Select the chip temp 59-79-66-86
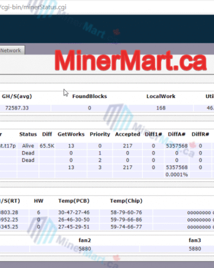This screenshot has height=268, width=214. (126, 220)
